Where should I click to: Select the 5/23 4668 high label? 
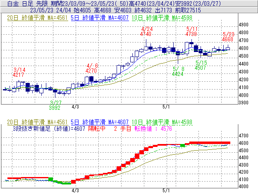[x=228, y=37]
